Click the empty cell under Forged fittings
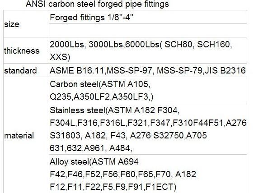The height and width of the screenshot is (193, 263). 148,31
